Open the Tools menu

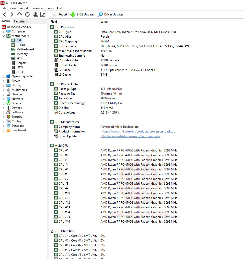tap(50, 8)
